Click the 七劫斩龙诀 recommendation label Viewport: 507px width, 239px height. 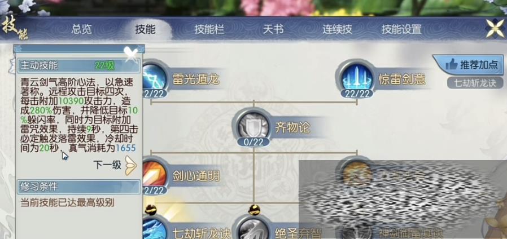pyautogui.click(x=475, y=83)
